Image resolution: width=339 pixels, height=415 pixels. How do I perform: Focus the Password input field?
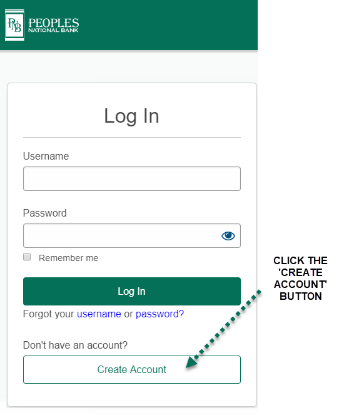click(132, 235)
